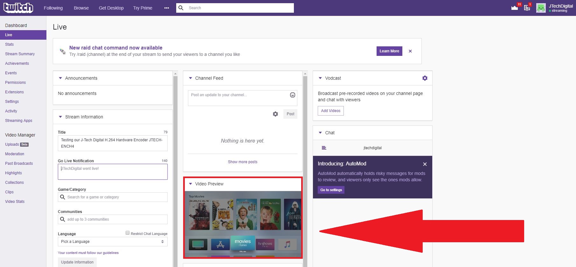Open the more options ellipsis menu
This screenshot has width=576, height=267.
(167, 8)
